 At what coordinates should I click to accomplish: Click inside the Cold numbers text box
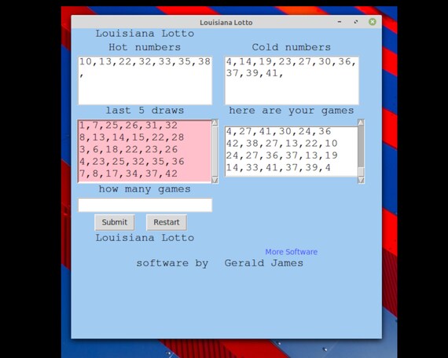pos(292,81)
